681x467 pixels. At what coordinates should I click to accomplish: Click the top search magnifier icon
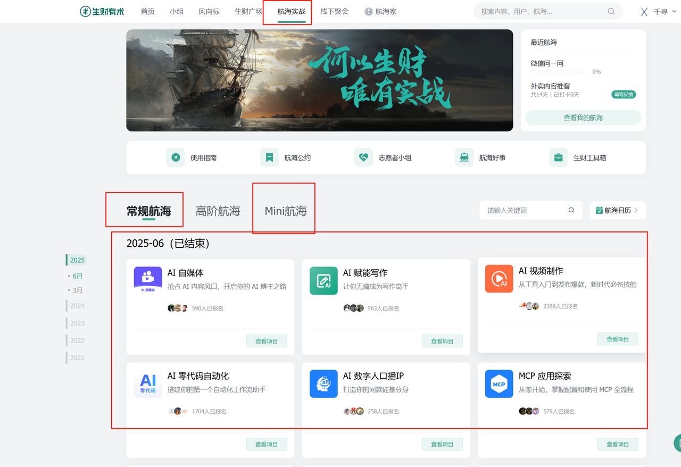[x=611, y=11]
